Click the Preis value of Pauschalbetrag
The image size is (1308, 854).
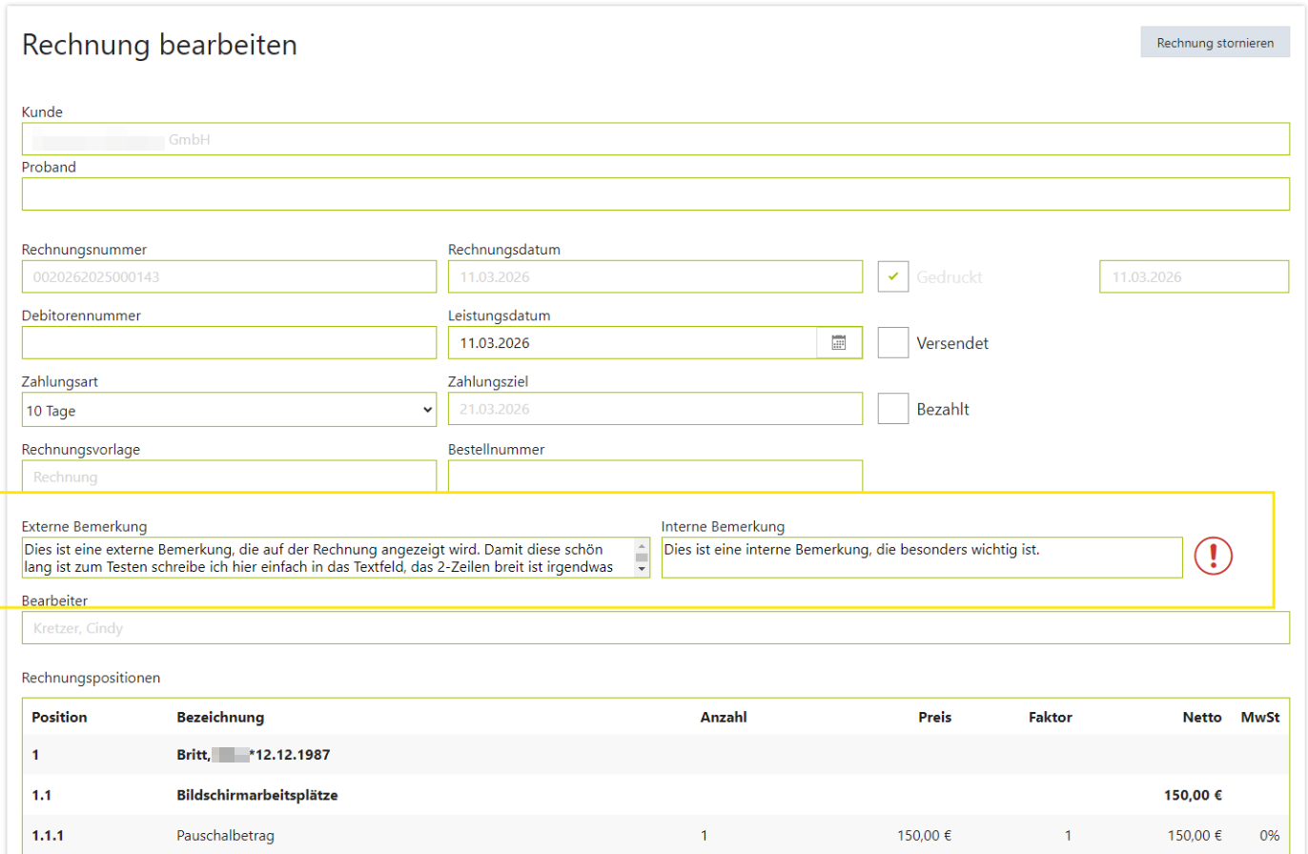point(924,836)
